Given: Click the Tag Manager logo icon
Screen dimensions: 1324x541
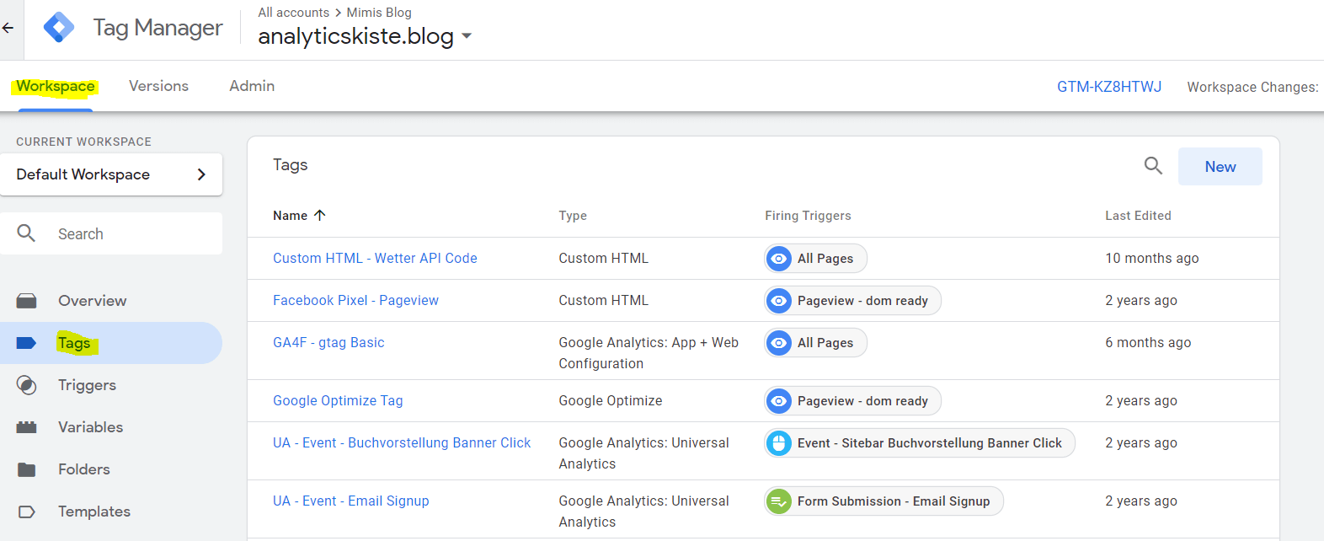Looking at the screenshot, I should coord(59,28).
